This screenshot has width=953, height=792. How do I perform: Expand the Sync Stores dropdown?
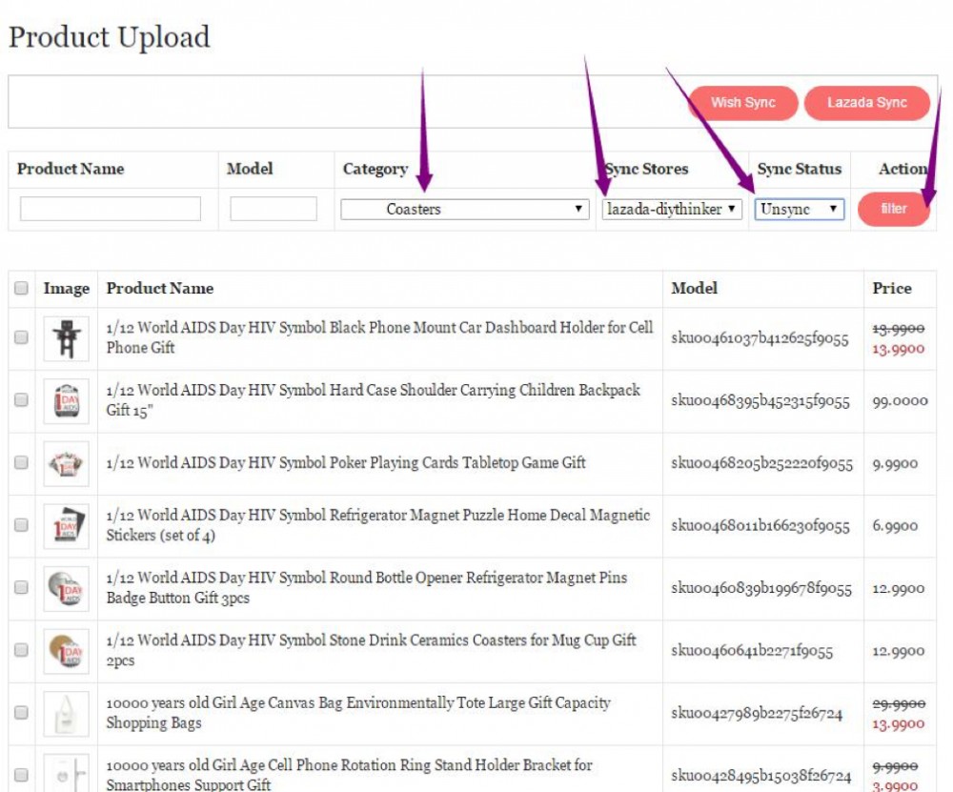672,210
